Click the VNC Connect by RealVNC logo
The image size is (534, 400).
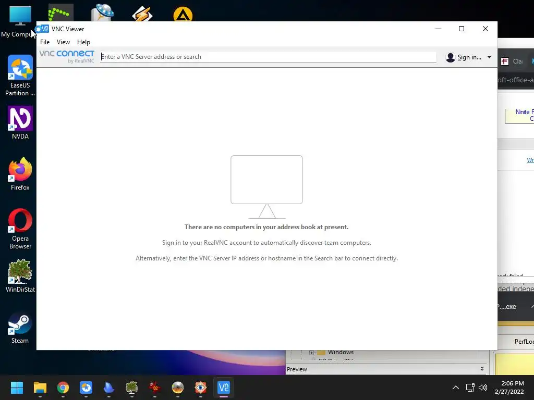(67, 56)
